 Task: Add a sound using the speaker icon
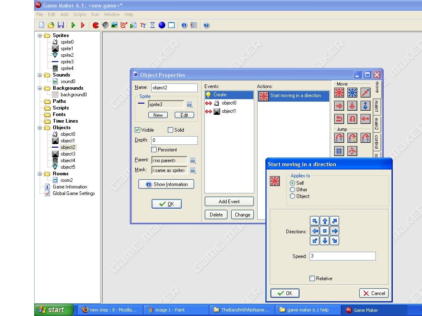coord(105,25)
